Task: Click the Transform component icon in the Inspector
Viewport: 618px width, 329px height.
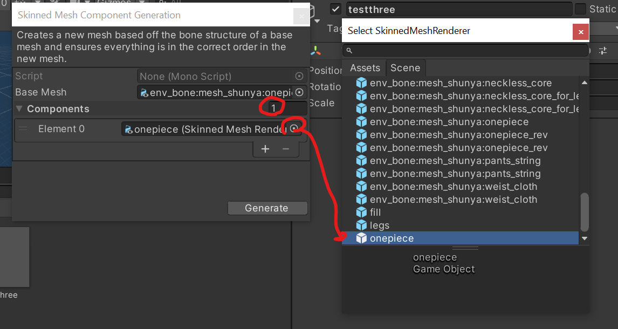Action: pos(315,51)
